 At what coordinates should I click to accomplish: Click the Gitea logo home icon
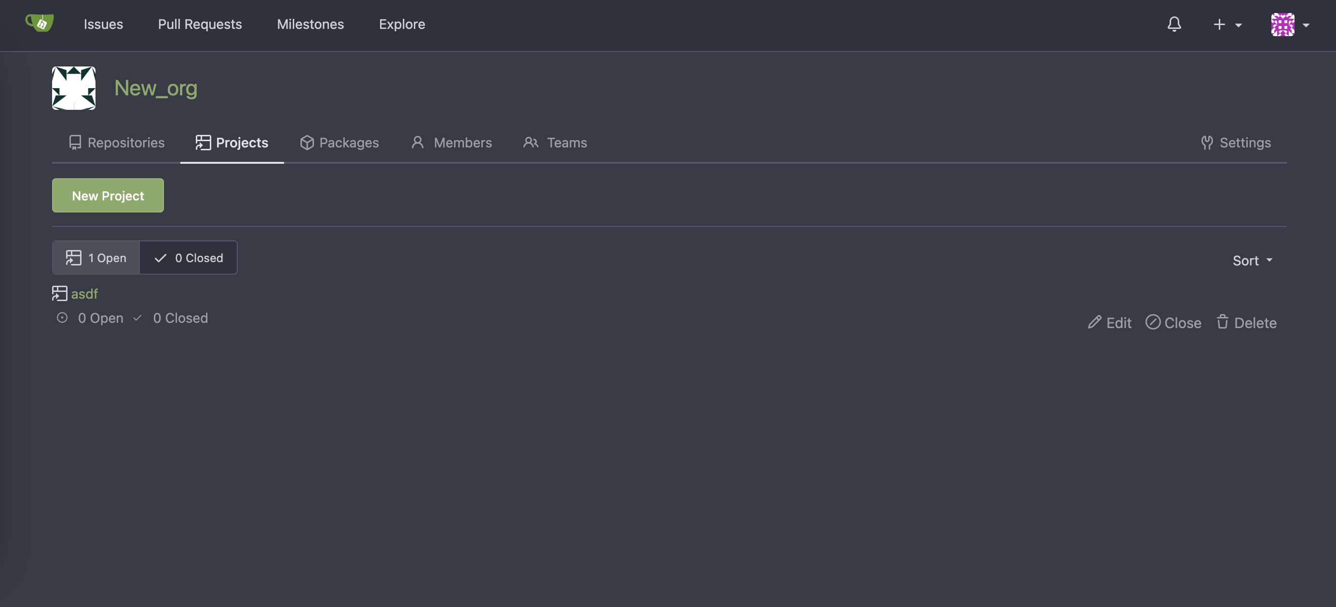tap(40, 23)
